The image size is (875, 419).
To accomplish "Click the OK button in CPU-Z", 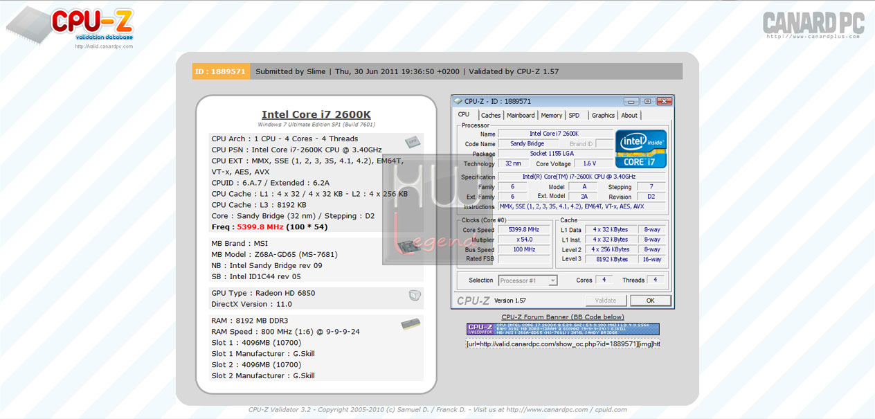I will tap(650, 301).
